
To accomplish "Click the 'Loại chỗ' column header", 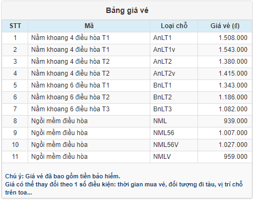I will tap(174, 26).
